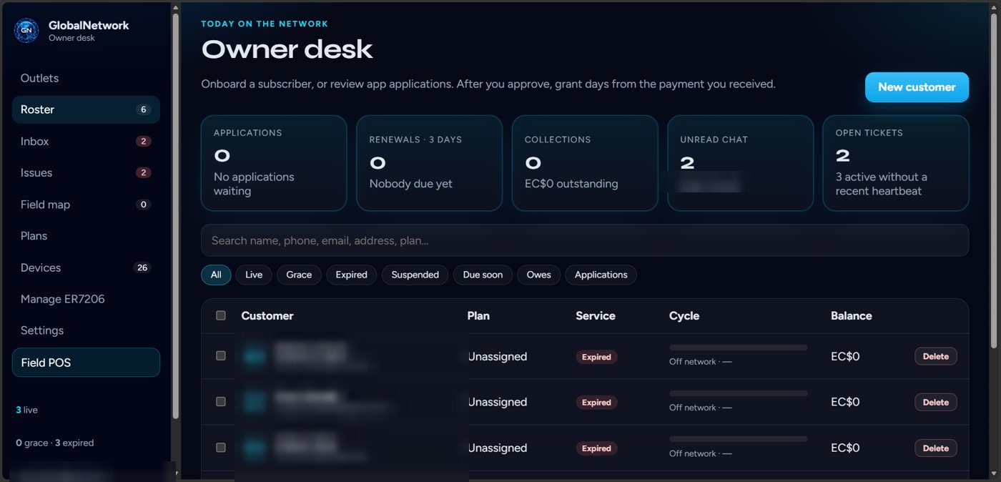Click the first row's Expired badge
The height and width of the screenshot is (482, 1001).
[596, 357]
